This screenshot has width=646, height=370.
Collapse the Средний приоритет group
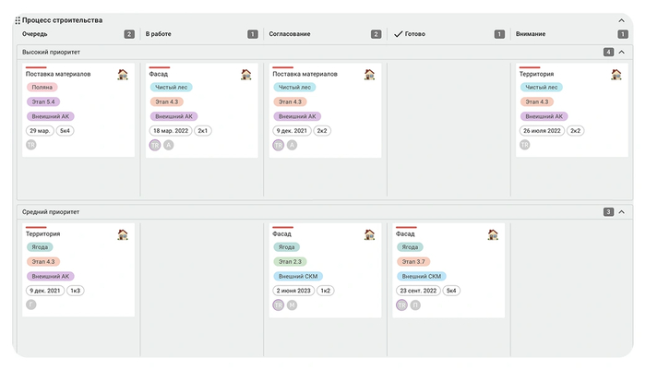click(621, 212)
